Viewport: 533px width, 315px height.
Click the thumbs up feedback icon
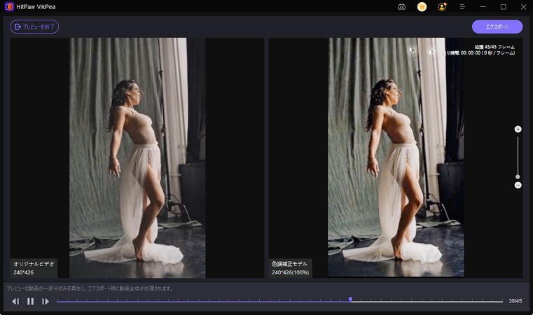431,51
